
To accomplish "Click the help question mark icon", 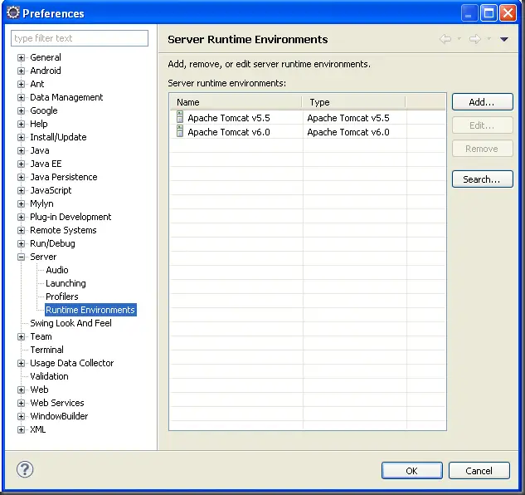I will [x=25, y=469].
